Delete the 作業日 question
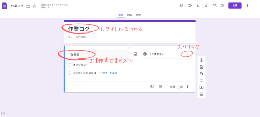 pyautogui.click(x=160, y=86)
